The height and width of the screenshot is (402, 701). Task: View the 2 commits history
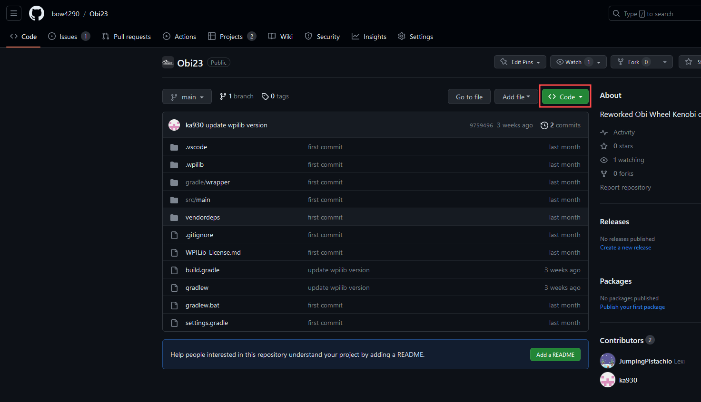(561, 125)
